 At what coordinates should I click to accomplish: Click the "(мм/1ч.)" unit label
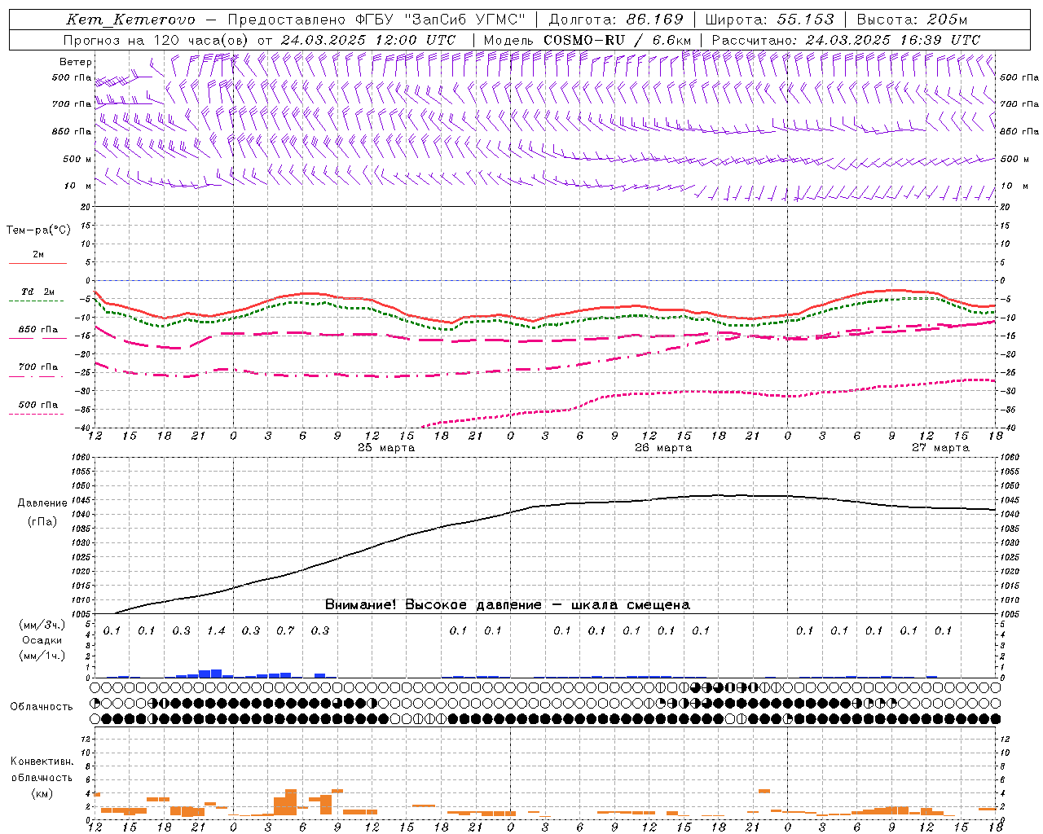[x=42, y=656]
